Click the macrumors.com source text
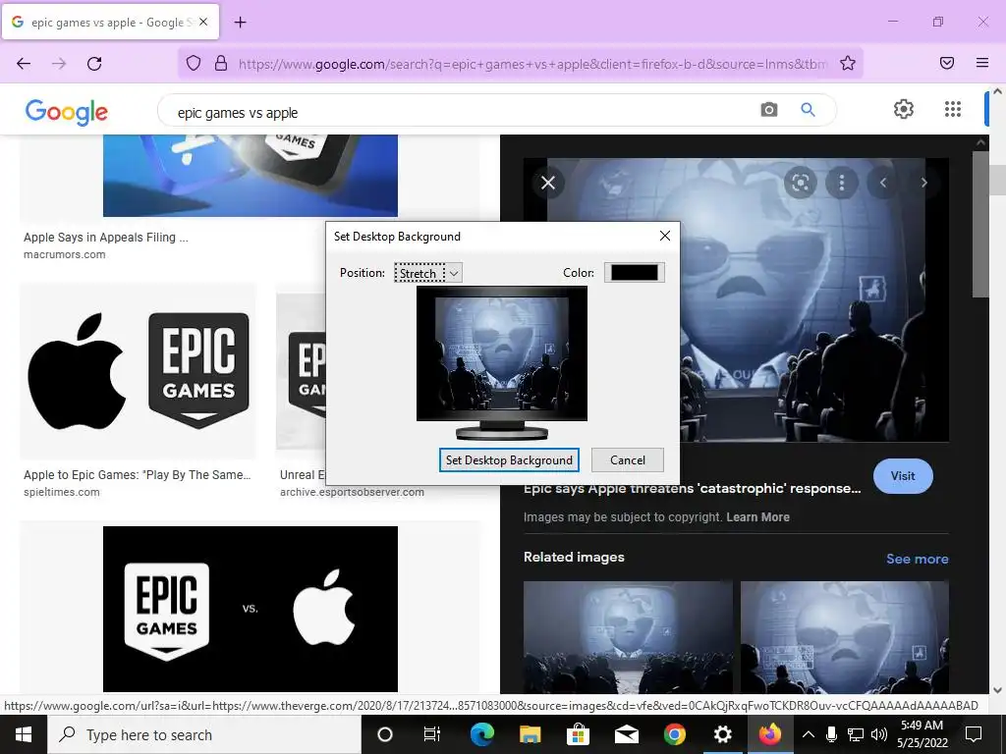This screenshot has height=754, width=1006. coord(64,254)
